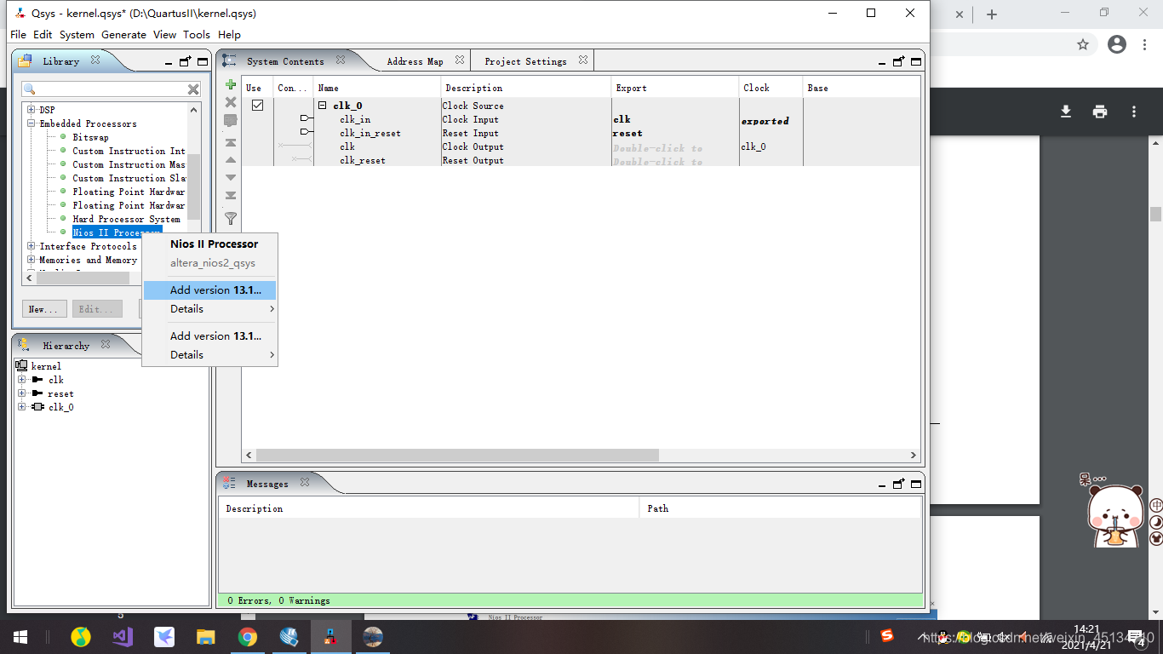1163x654 pixels.
Task: Switch to the Project Settings tab
Action: pos(525,61)
